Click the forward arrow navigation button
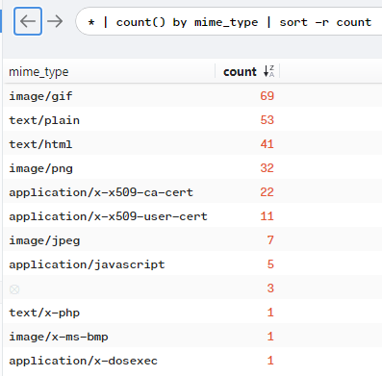 55,21
